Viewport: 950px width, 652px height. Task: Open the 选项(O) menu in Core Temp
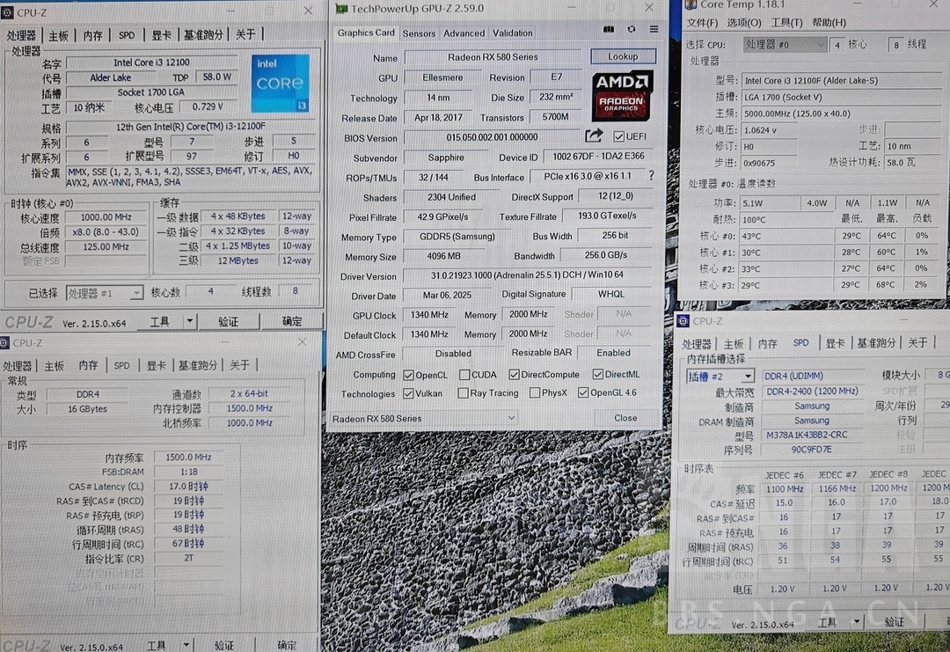click(743, 23)
